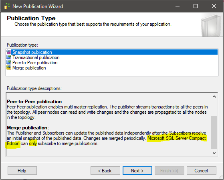Click the greyed Finish button
The image size is (224, 180).
coord(169,170)
